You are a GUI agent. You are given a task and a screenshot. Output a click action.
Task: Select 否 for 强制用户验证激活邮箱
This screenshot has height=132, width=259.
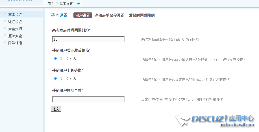tap(69, 59)
